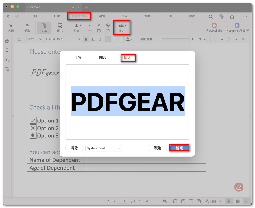This screenshot has height=208, width=255.
Task: Jump to the last page
Action: [147, 201]
